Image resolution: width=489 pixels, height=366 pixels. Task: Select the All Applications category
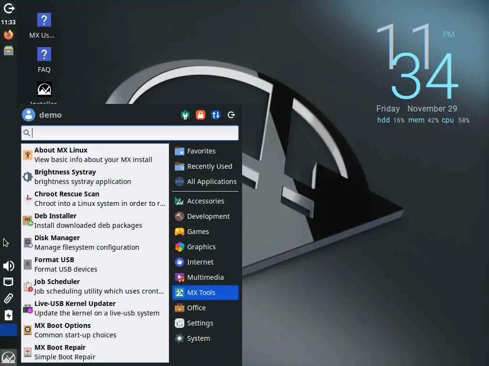(x=205, y=182)
